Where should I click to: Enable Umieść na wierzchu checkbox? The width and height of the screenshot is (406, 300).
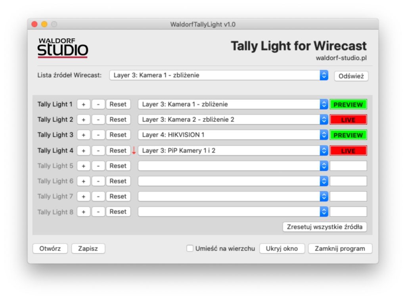pos(190,248)
